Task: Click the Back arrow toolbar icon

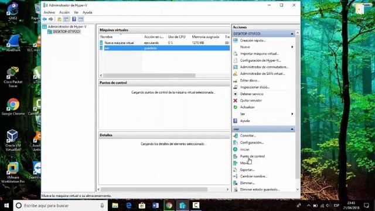Action: 45,19
